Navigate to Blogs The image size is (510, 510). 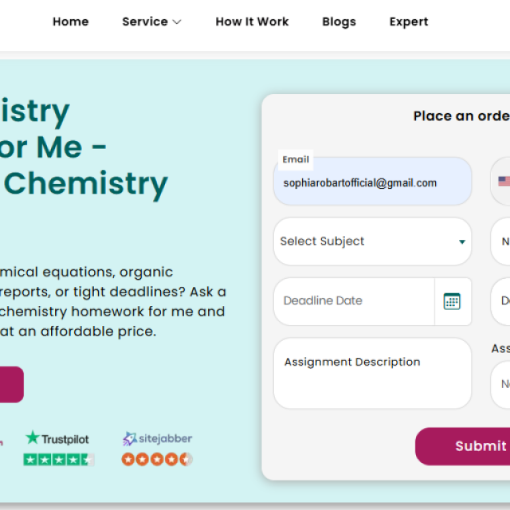339,22
